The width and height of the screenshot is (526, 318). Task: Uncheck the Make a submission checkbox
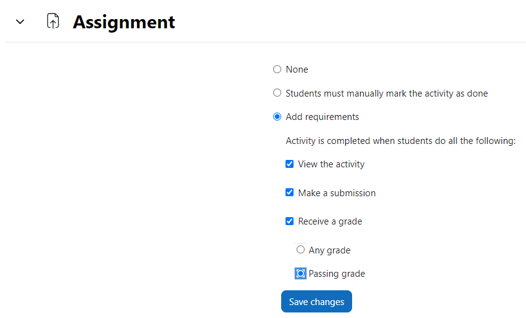point(289,193)
